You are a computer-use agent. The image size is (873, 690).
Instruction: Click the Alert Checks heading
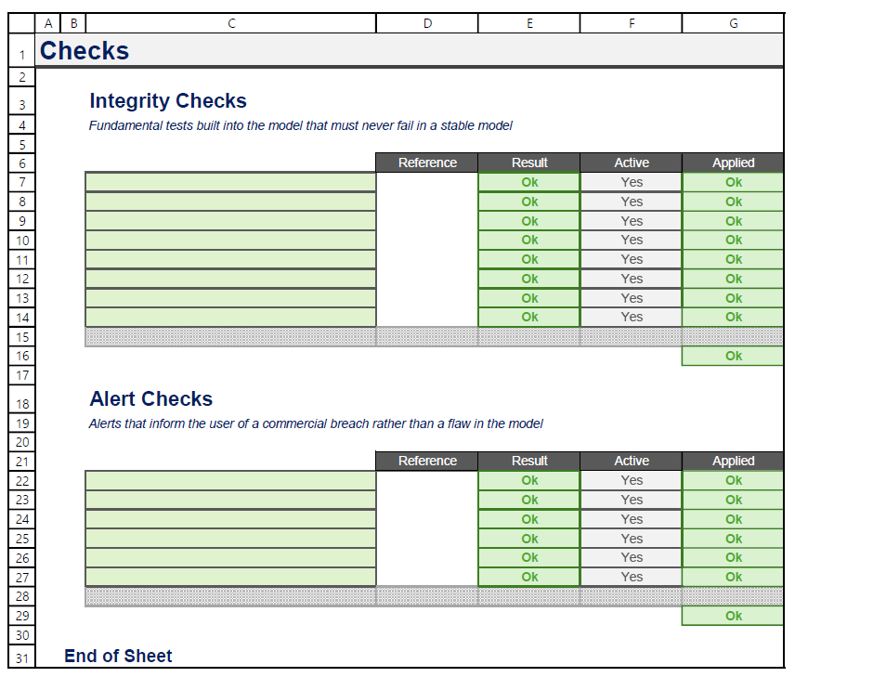tap(150, 398)
